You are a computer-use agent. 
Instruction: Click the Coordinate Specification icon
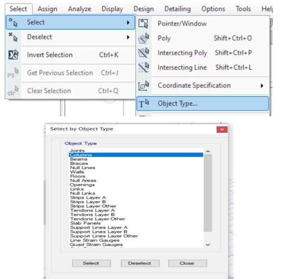point(144,86)
